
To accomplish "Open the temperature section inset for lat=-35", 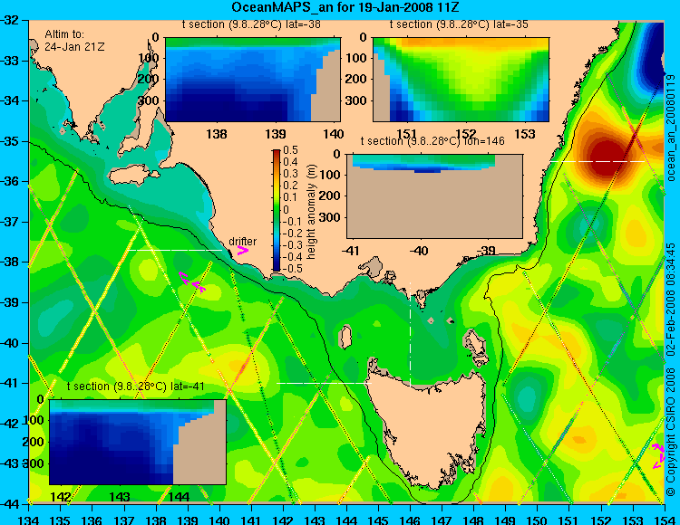I will (x=461, y=80).
